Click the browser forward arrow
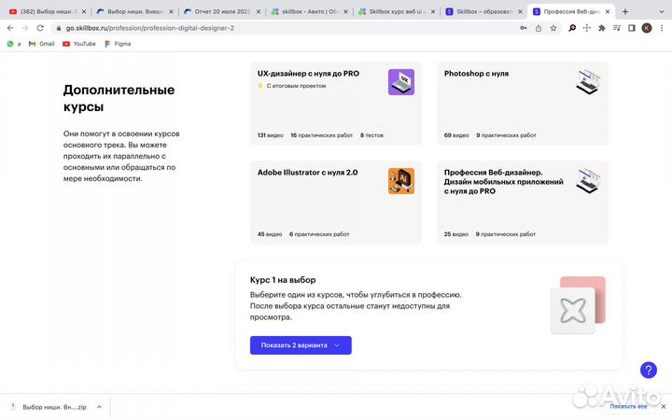The image size is (672, 420). coord(25,28)
